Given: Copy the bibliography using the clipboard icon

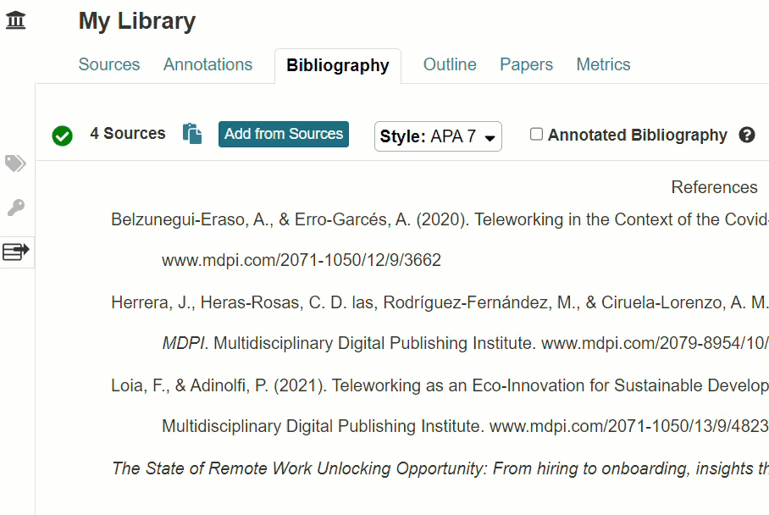Looking at the screenshot, I should [192, 134].
